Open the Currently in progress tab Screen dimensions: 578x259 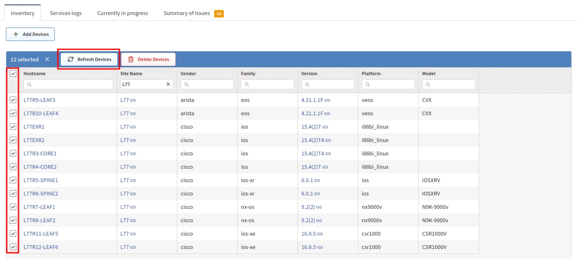coord(122,13)
